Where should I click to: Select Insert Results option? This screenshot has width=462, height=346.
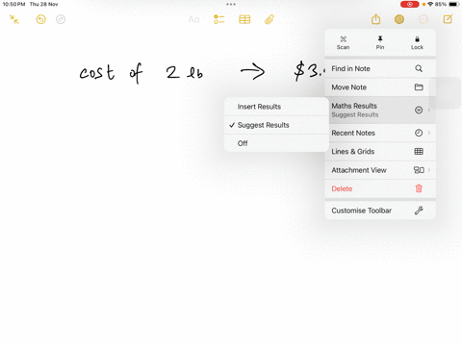tap(276, 107)
